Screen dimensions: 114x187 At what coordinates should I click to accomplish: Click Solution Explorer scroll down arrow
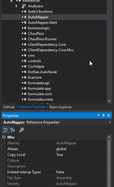[109, 101]
